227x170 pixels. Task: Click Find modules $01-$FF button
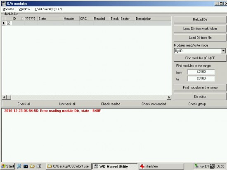[x=200, y=58]
